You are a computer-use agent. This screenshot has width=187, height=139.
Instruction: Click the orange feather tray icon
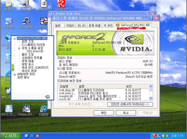pos(167,136)
